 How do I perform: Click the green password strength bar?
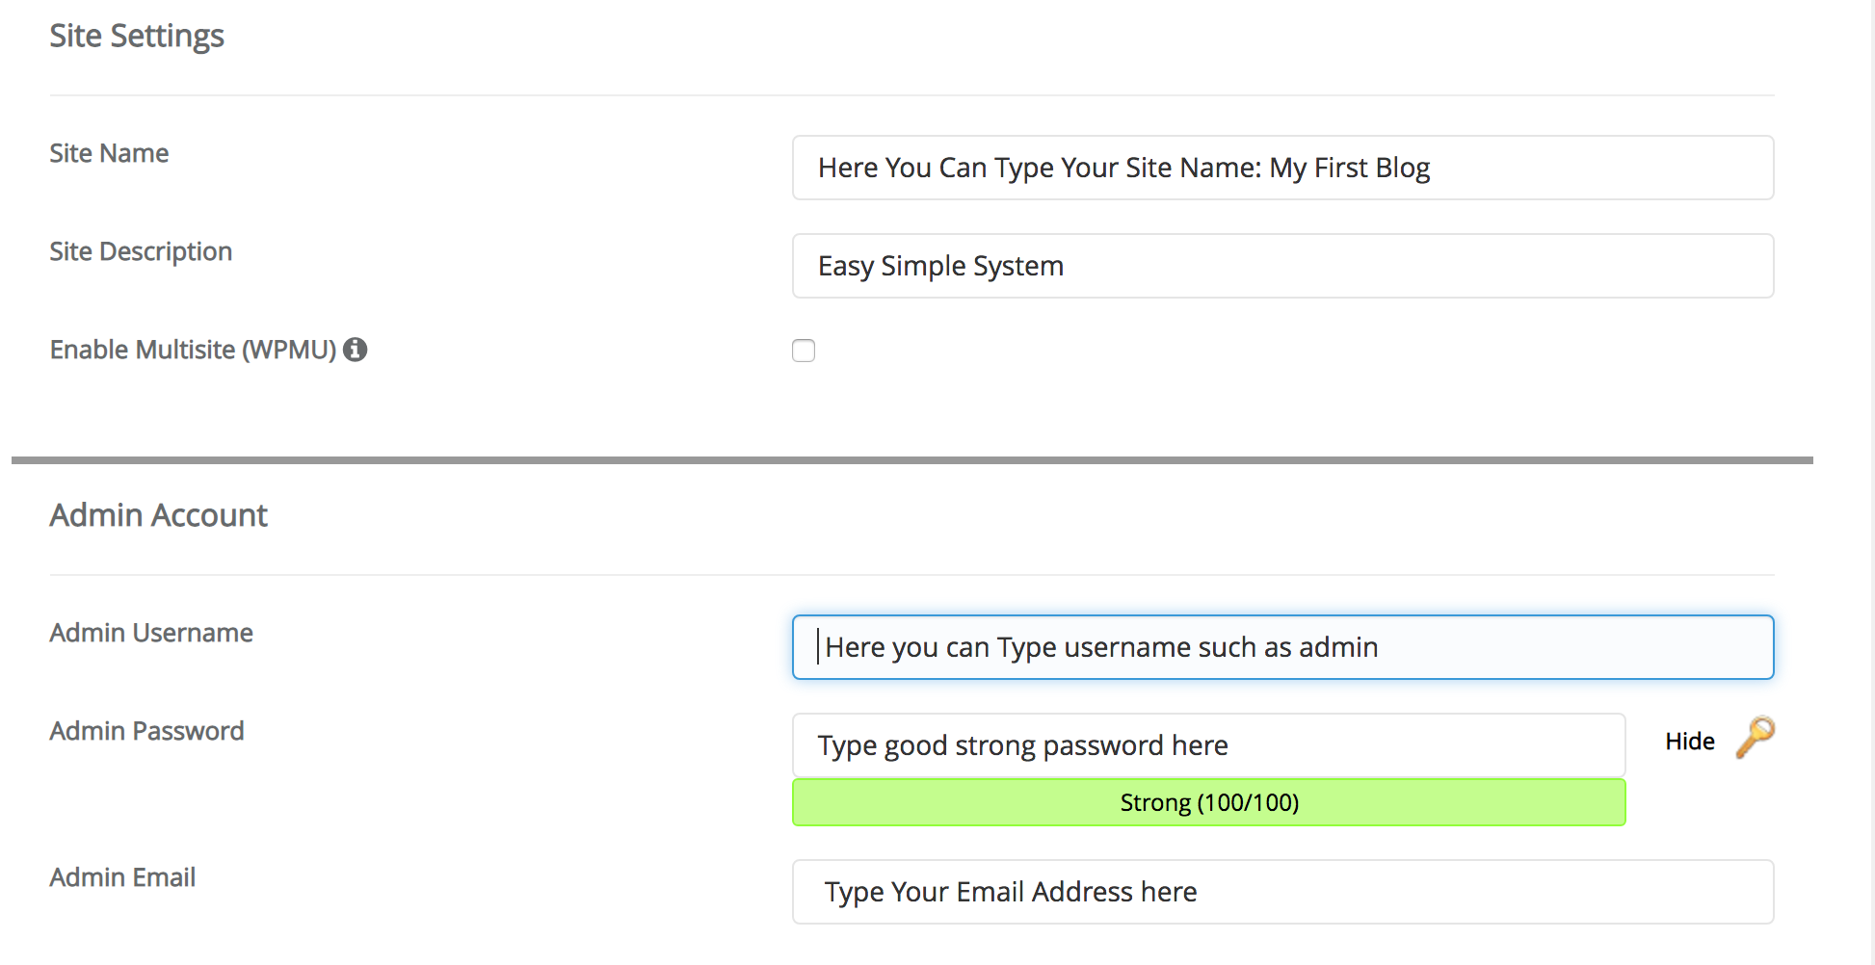click(1208, 802)
